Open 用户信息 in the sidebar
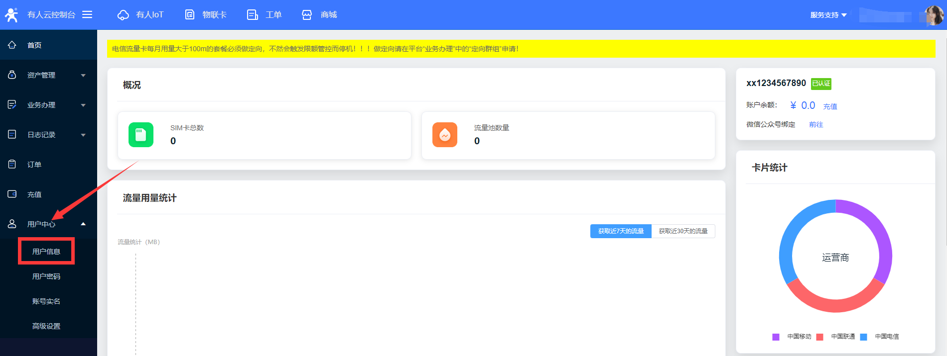Viewport: 947px width, 356px height. [46, 252]
